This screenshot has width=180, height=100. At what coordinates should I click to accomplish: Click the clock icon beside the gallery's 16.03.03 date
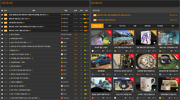171,20
